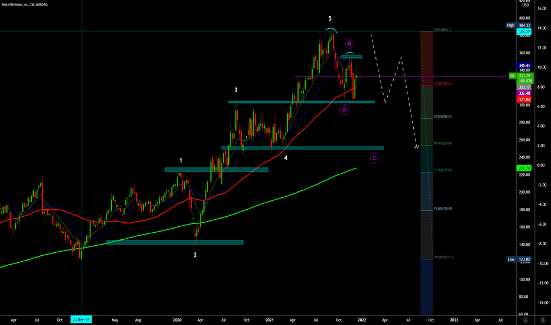This screenshot has height=325, width=551.
Task: Select the circled A wave label
Action: (x=344, y=110)
